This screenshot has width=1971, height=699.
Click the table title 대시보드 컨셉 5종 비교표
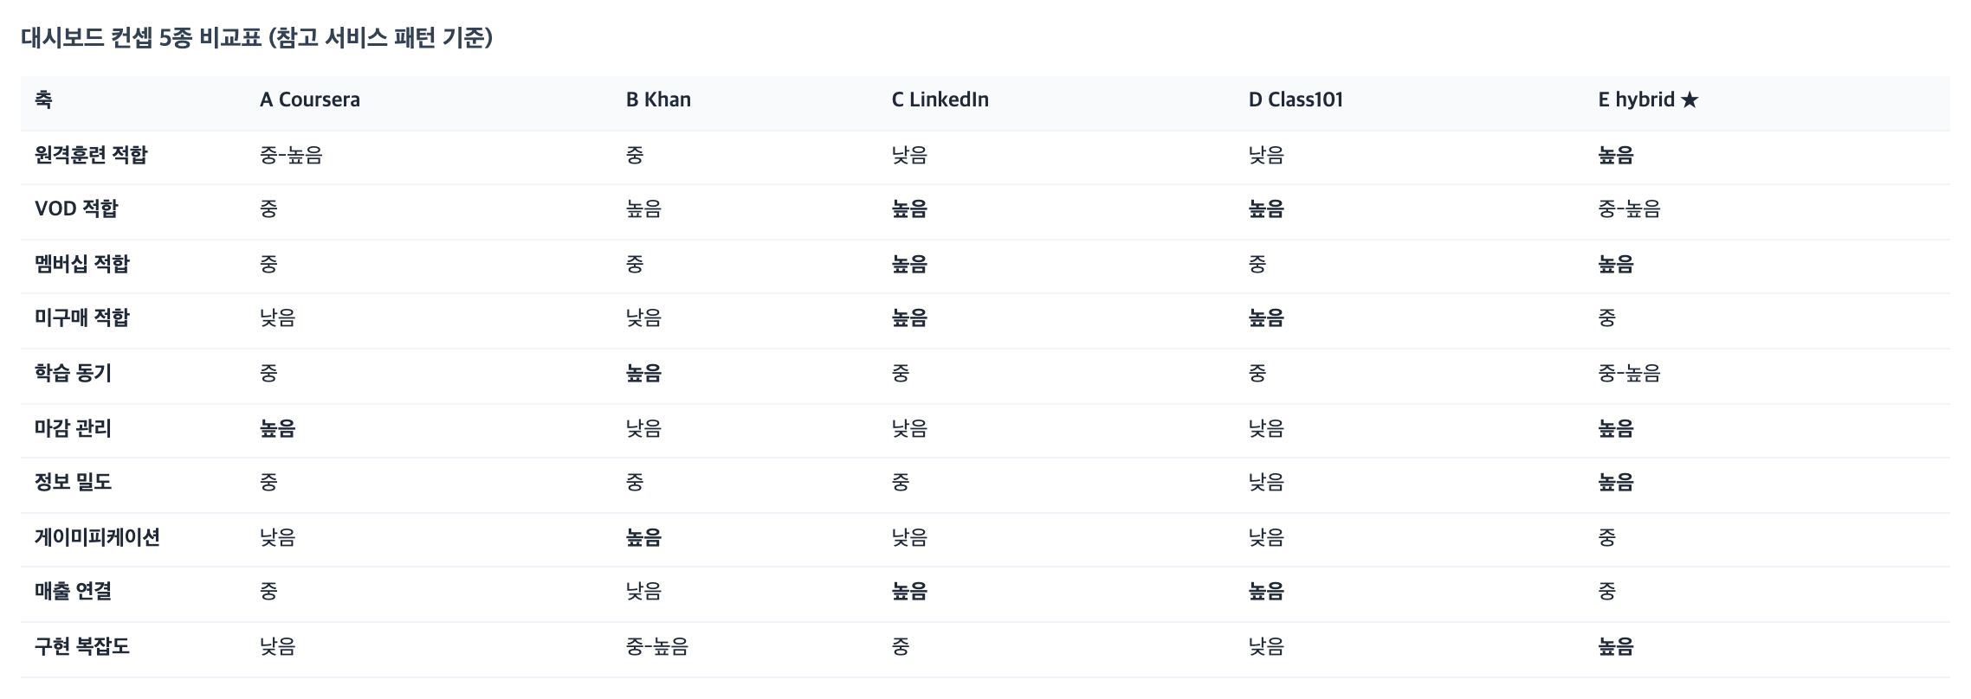pos(141,38)
